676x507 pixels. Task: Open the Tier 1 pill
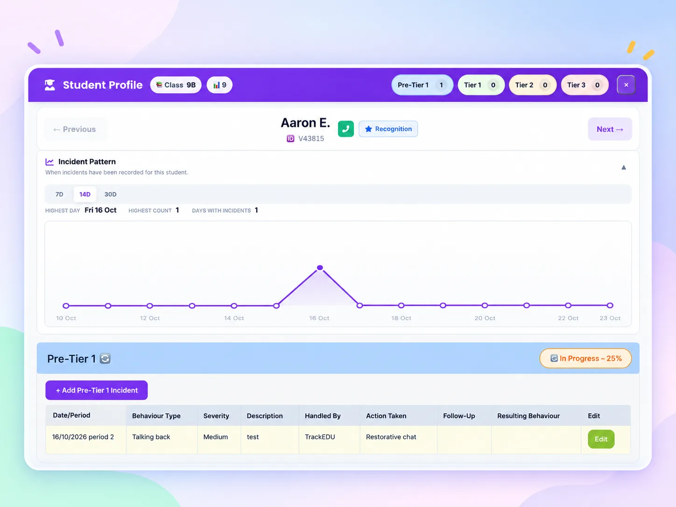coord(481,85)
